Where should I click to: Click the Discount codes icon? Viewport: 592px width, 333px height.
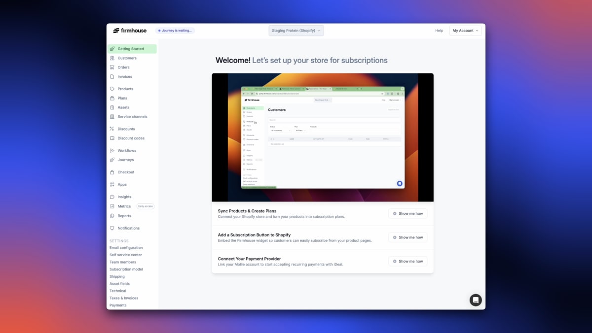(x=112, y=138)
